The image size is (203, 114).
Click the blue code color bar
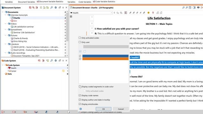(105, 56)
